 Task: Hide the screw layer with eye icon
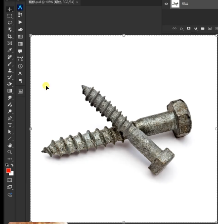pos(166,4)
